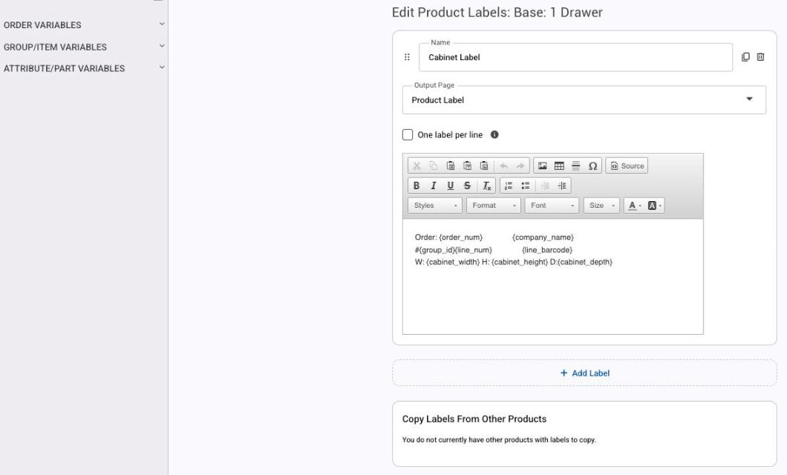Apply strikethrough formatting
The width and height of the screenshot is (787, 475).
467,186
